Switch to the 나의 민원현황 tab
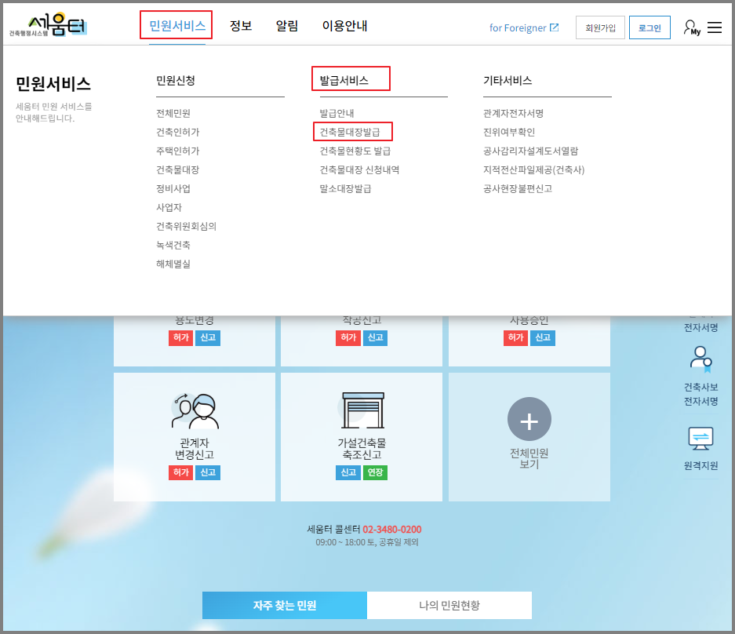 click(449, 605)
